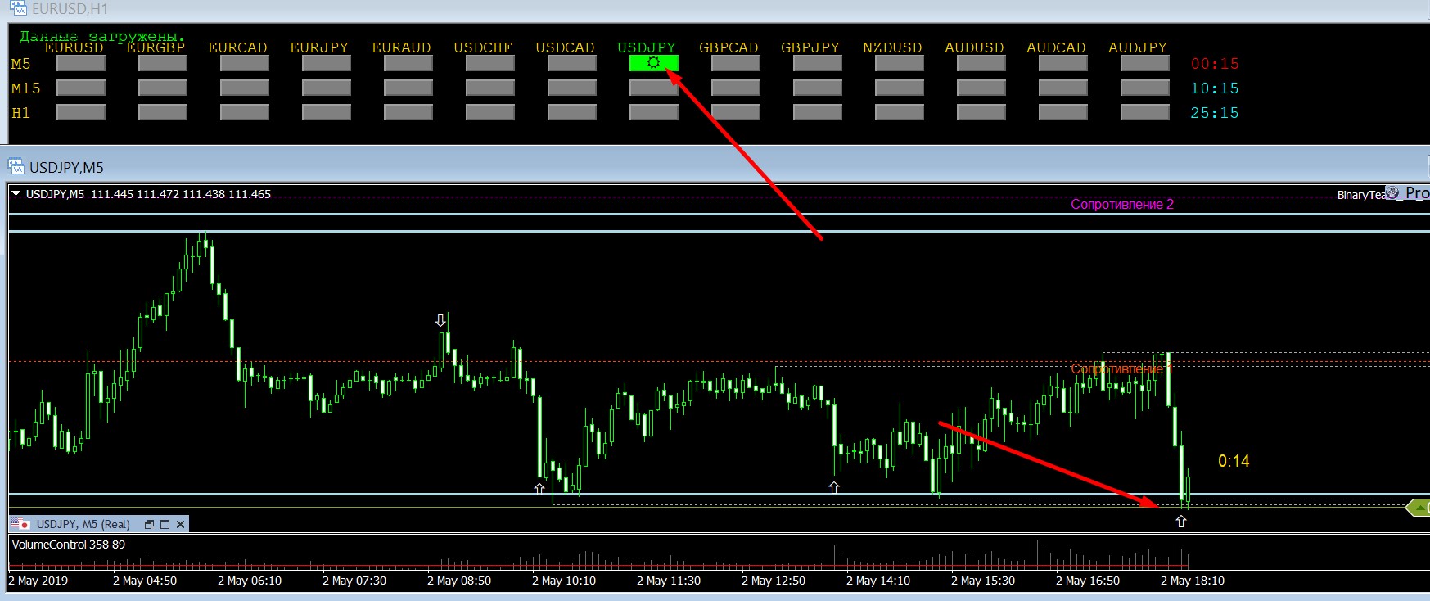The width and height of the screenshot is (1430, 601).
Task: Click the 10:15 timer value
Action: [x=1215, y=88]
